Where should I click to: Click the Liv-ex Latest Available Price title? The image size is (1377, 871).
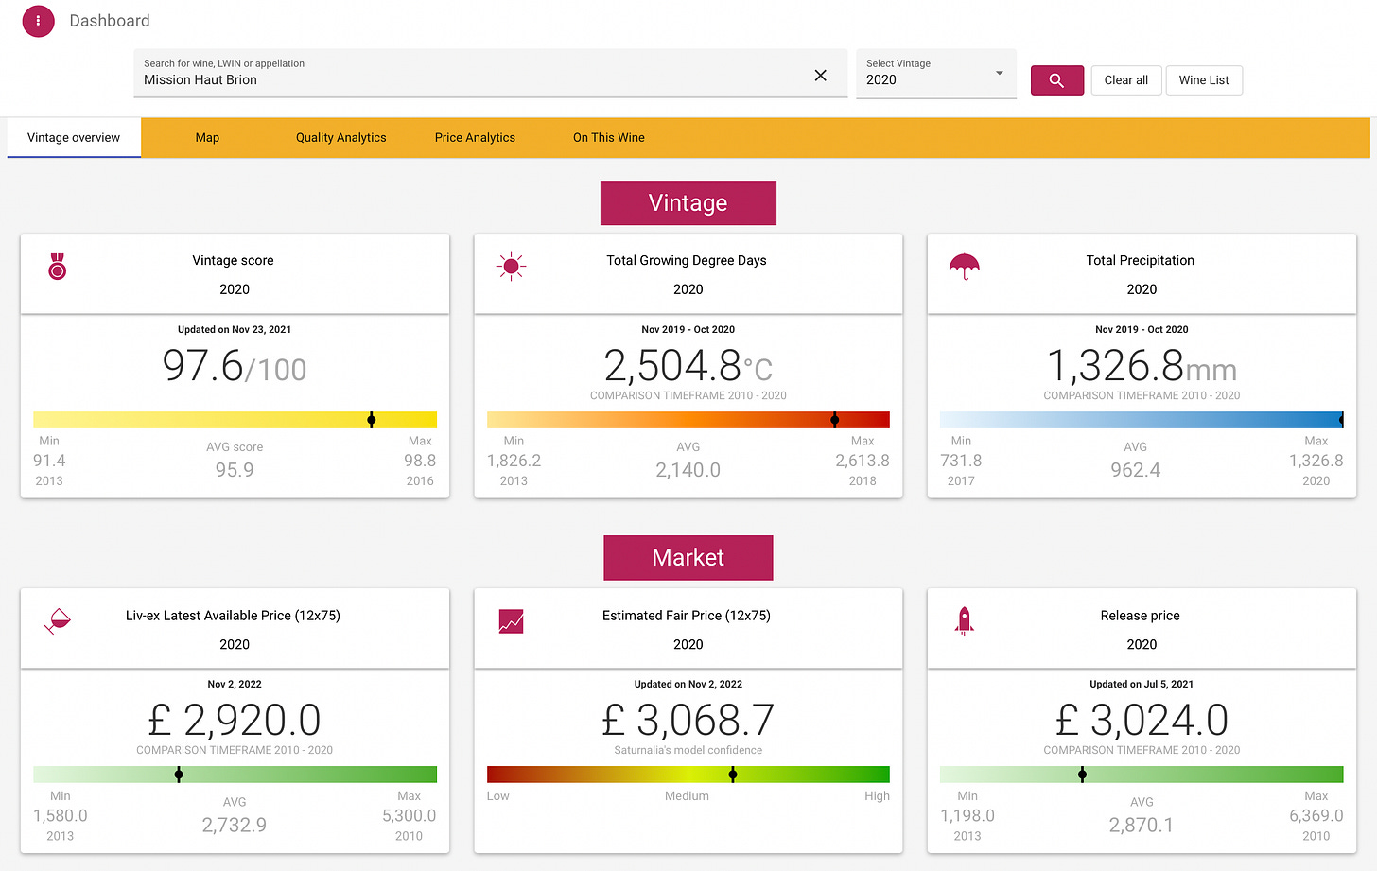pos(233,616)
